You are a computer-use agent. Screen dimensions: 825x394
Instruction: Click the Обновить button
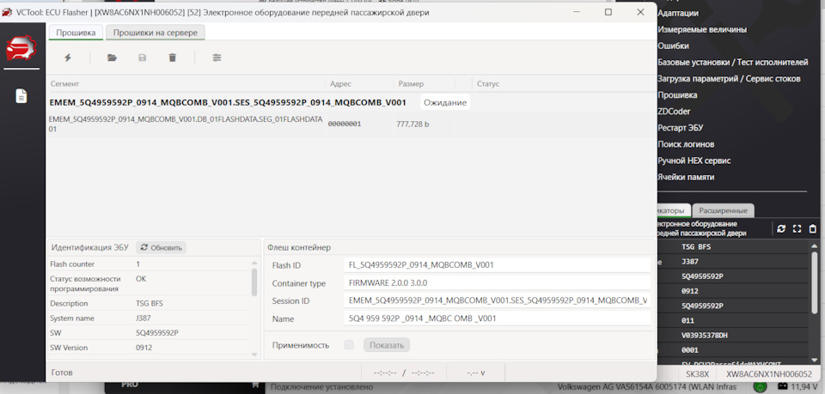click(161, 247)
